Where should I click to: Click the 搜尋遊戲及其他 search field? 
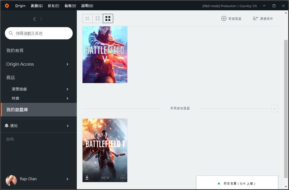click(39, 33)
